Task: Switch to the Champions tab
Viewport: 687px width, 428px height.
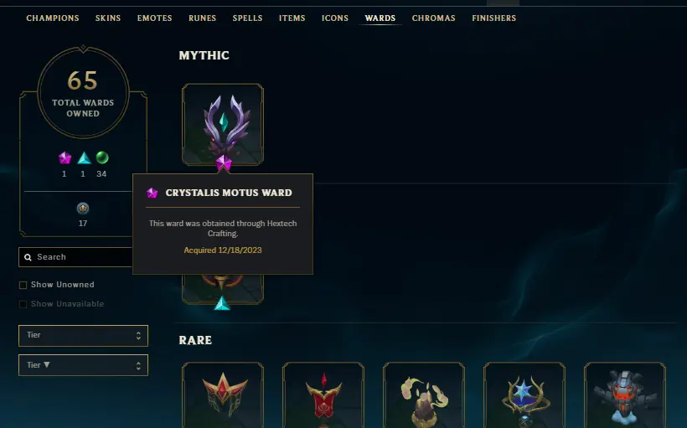Action: [53, 18]
